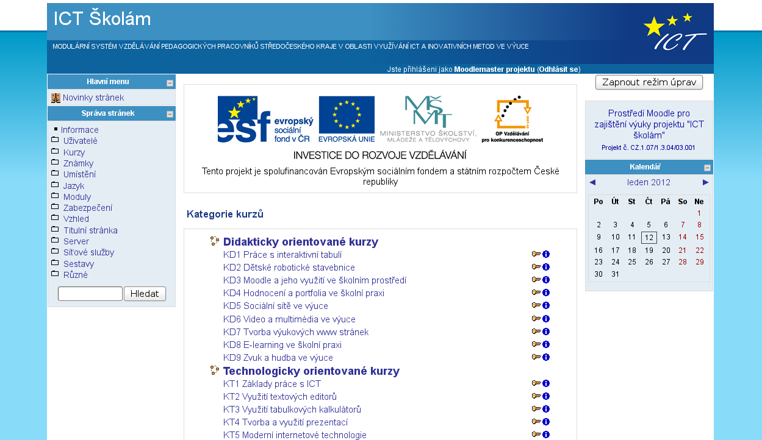
Task: Collapse the Správa stránek block
Action: [170, 114]
